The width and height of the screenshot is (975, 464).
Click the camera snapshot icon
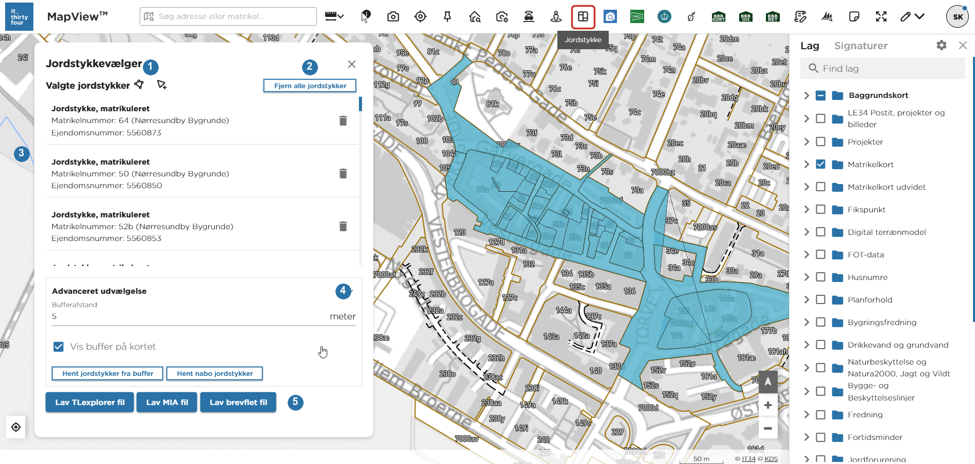pyautogui.click(x=393, y=16)
